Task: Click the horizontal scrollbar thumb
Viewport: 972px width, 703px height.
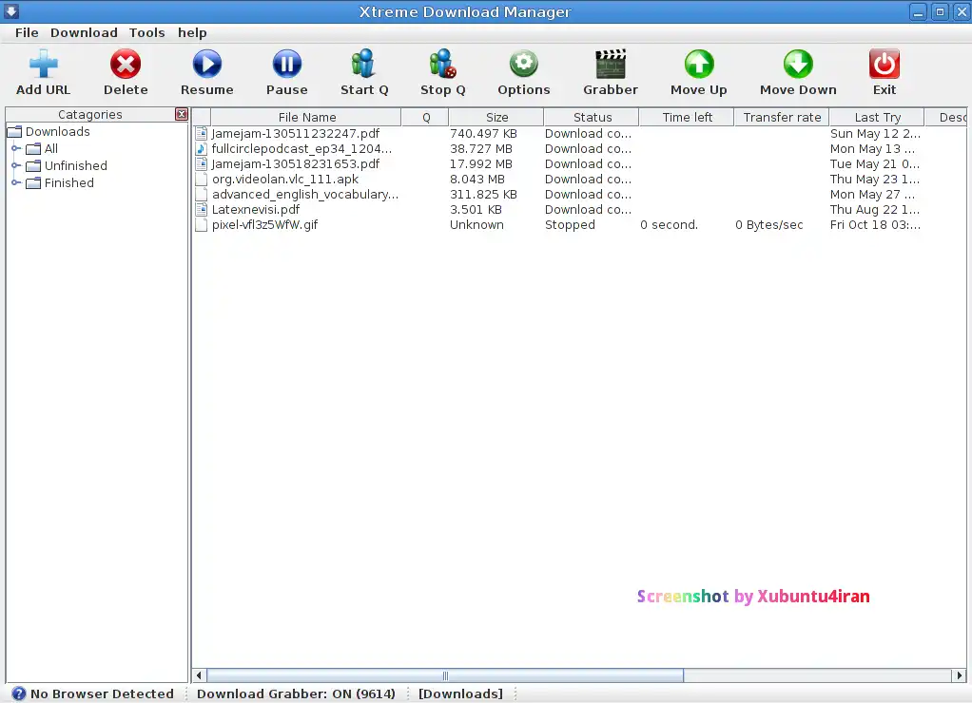Action: 445,675
